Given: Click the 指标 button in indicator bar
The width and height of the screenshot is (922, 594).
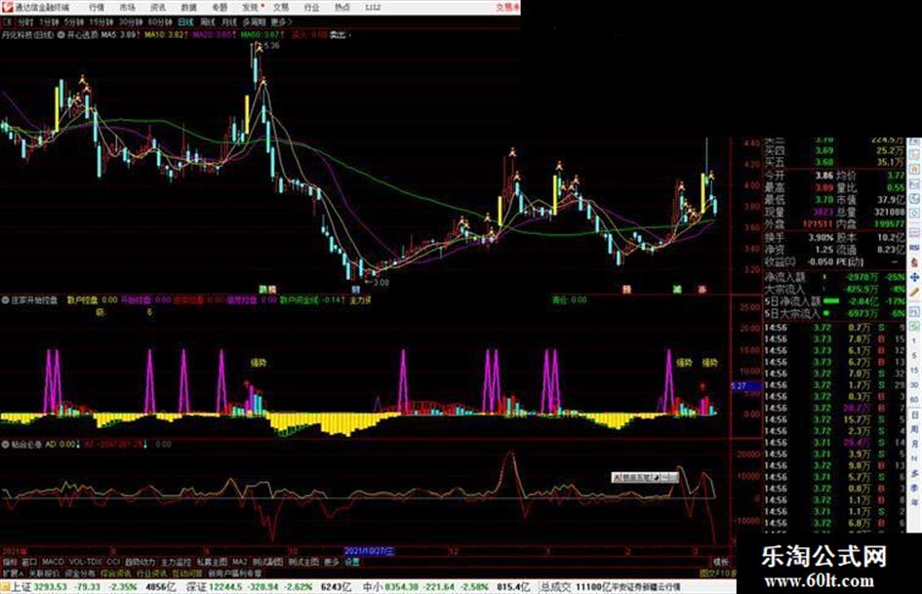Looking at the screenshot, I should click(x=10, y=562).
